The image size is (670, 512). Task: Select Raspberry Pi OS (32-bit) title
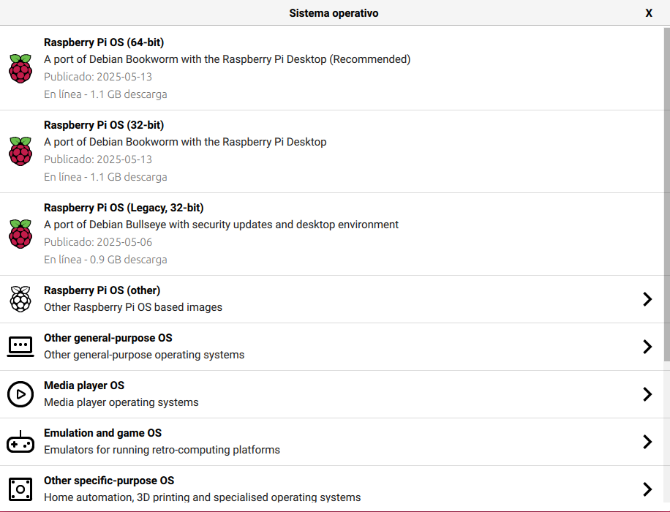104,125
